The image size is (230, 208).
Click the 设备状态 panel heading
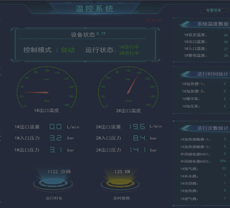pyautogui.click(x=83, y=35)
